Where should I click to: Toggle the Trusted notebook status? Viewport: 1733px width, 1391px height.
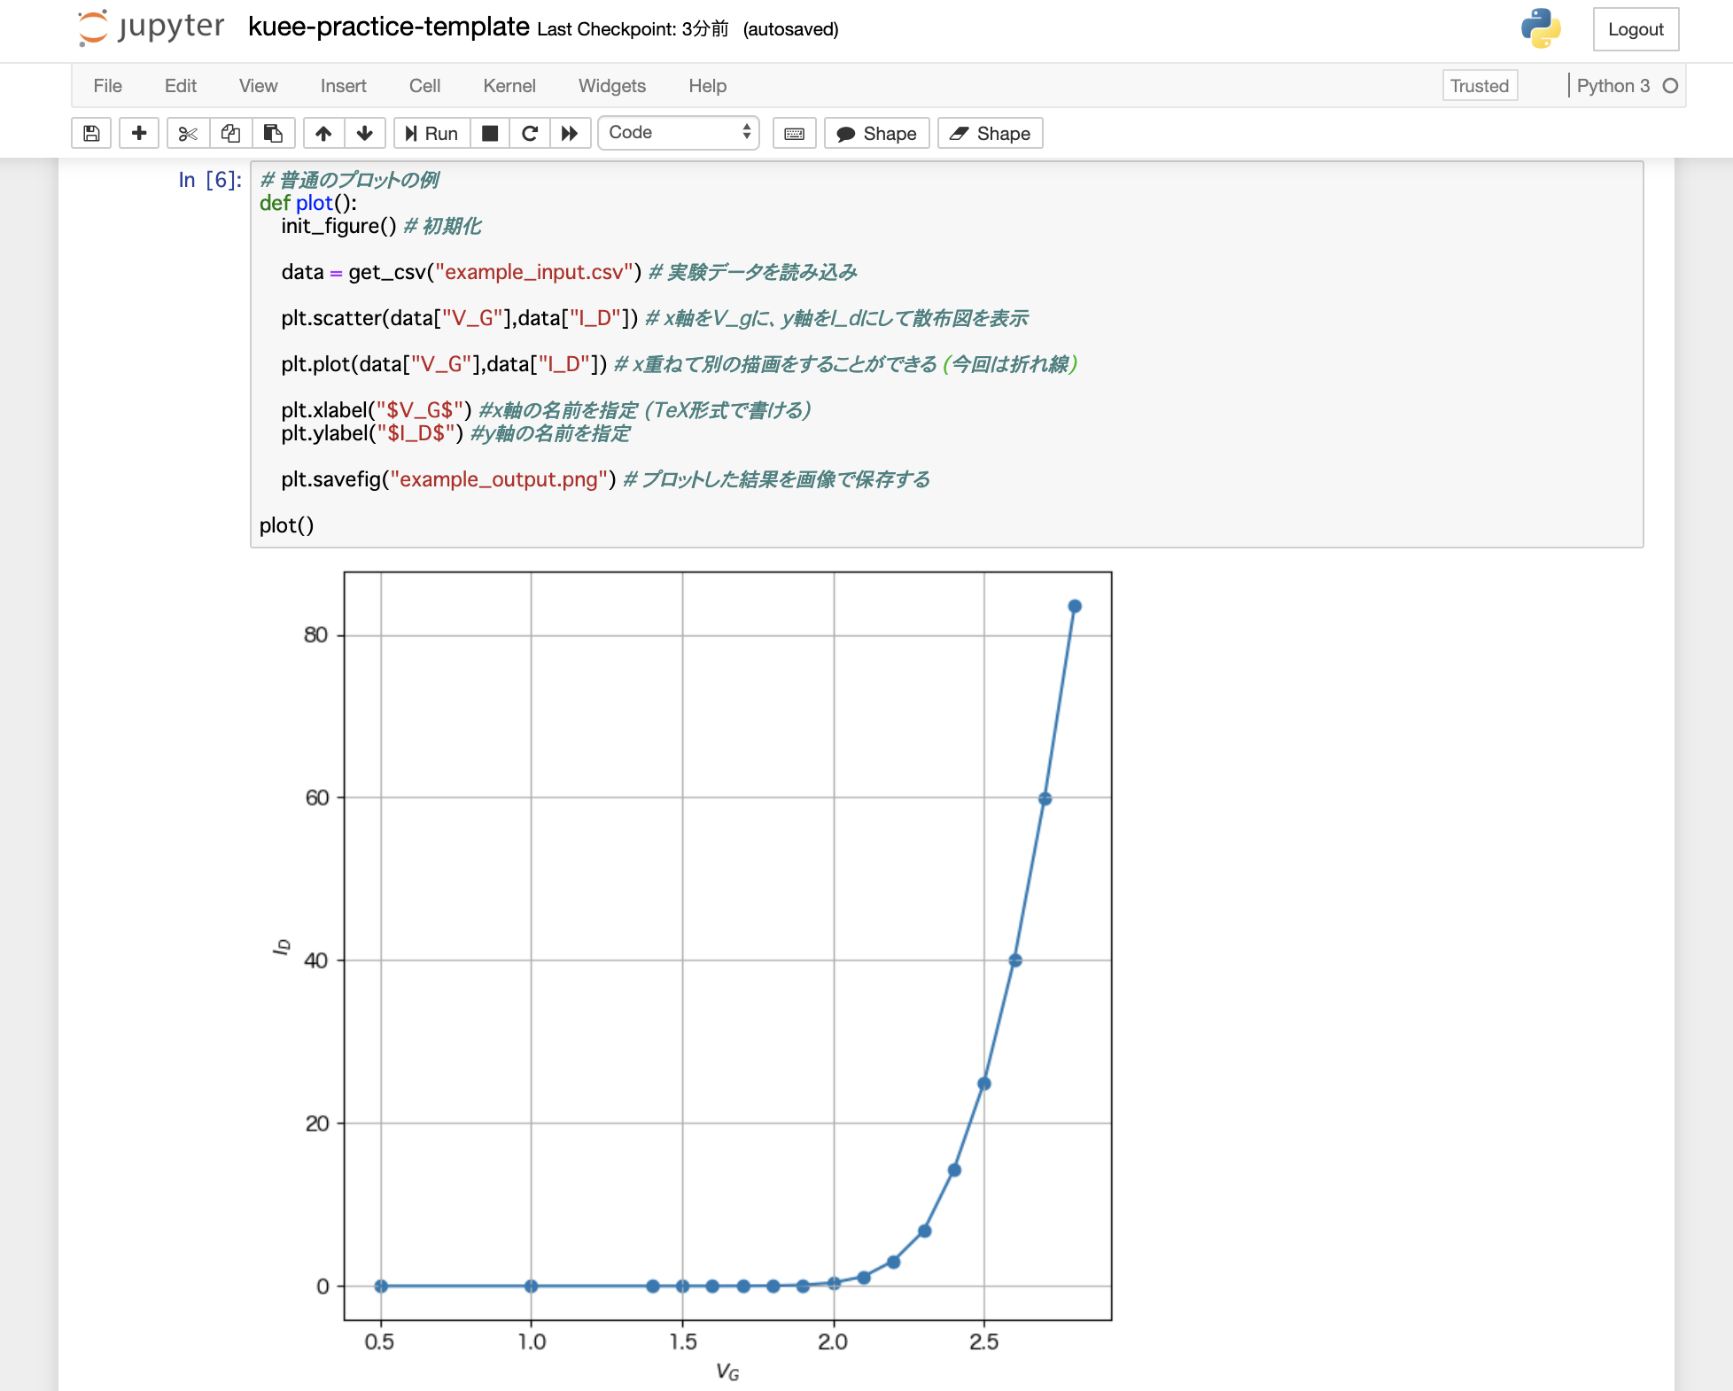[1479, 85]
